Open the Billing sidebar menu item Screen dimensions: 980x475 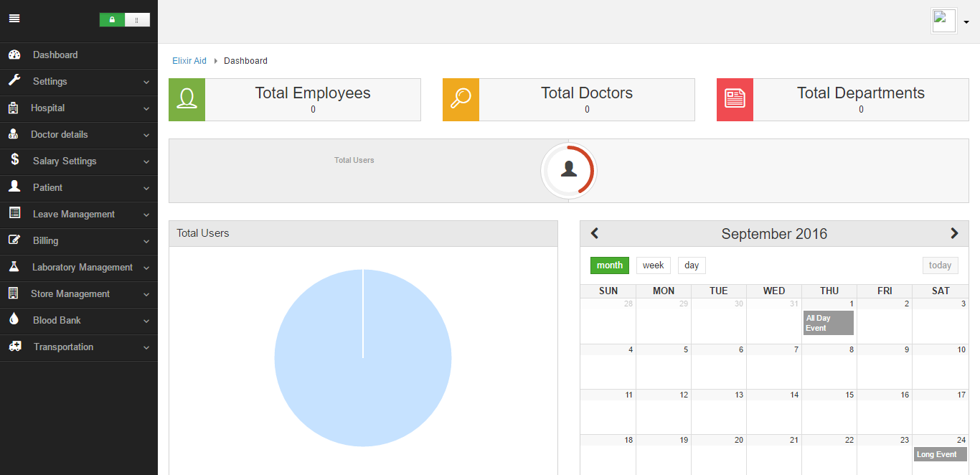click(44, 240)
